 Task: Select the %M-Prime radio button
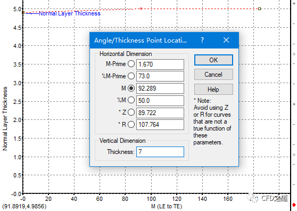coord(131,76)
